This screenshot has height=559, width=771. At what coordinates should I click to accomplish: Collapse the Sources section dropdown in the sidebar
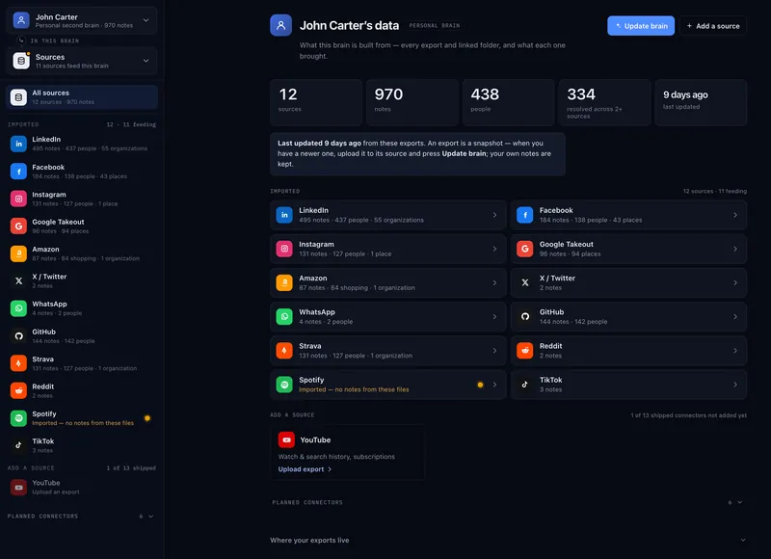pos(82,61)
